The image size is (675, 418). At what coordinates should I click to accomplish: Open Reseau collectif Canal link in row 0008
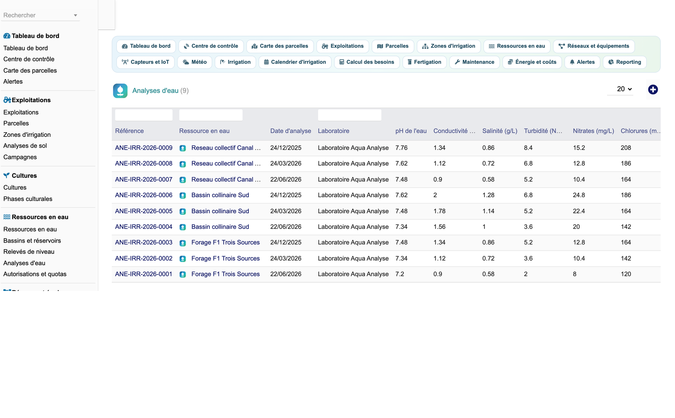[x=226, y=164]
